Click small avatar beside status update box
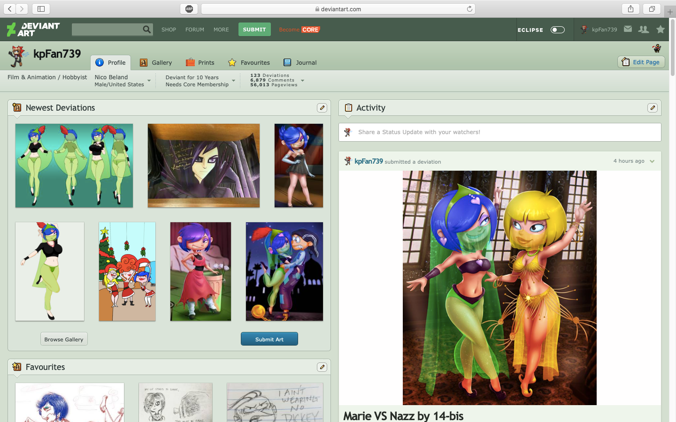Image resolution: width=676 pixels, height=422 pixels. pyautogui.click(x=348, y=132)
